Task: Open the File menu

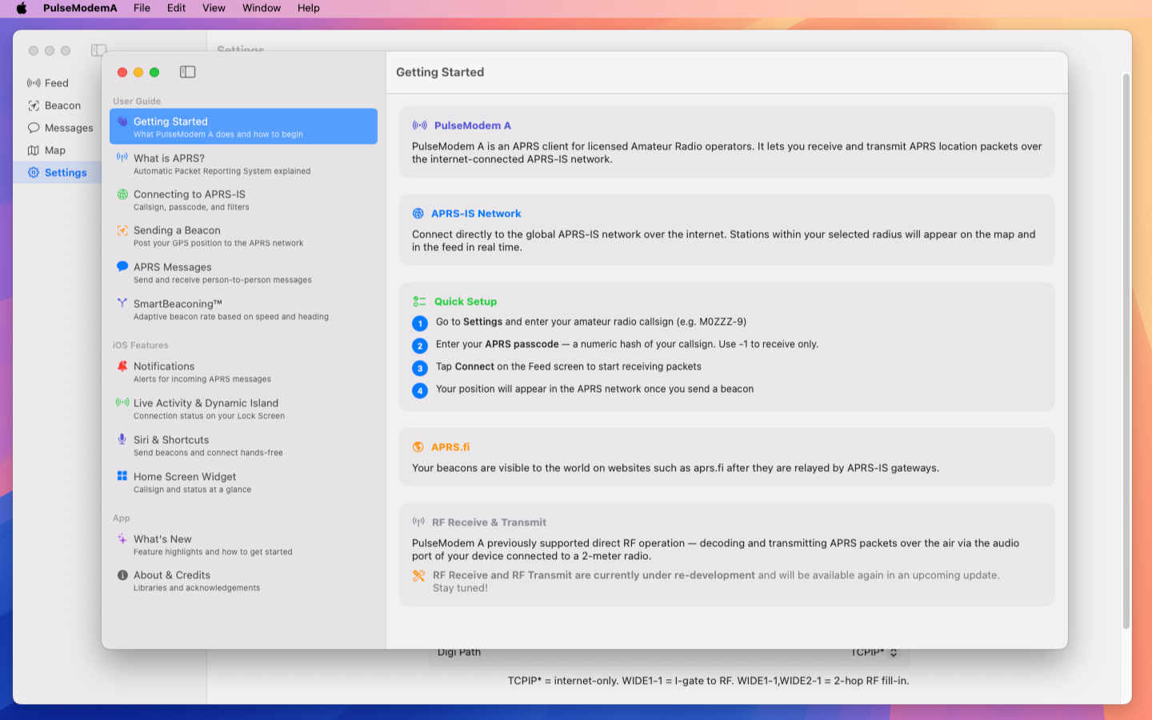Action: click(x=142, y=8)
